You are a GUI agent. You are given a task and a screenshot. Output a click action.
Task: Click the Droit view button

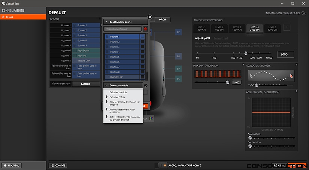(163, 19)
